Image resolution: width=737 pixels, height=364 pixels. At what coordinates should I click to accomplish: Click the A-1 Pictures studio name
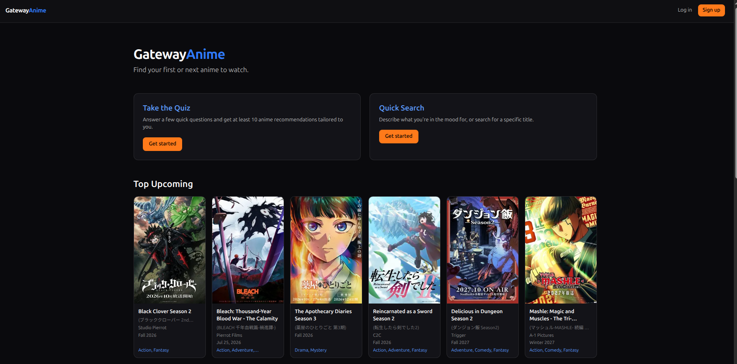point(542,335)
